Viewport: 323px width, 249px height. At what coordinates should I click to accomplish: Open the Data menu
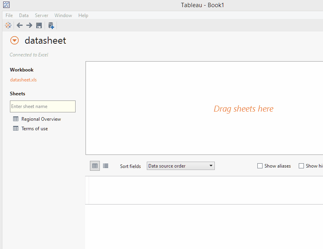click(x=24, y=15)
